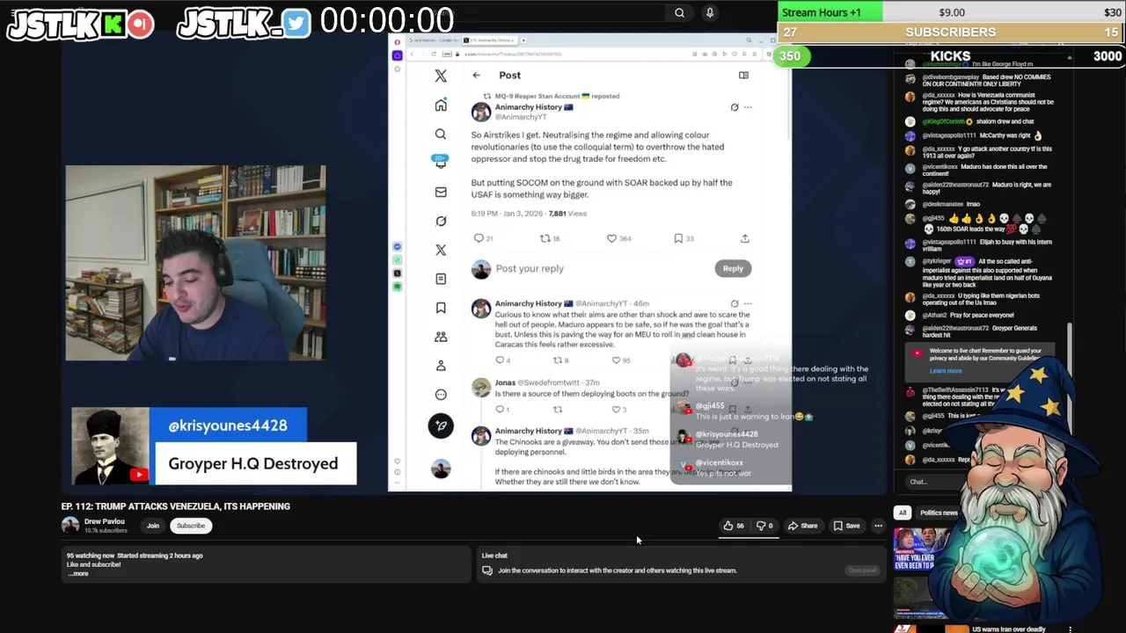This screenshot has width=1126, height=633.
Task: Open Bookmarks icon in X sidebar
Action: click(x=441, y=308)
